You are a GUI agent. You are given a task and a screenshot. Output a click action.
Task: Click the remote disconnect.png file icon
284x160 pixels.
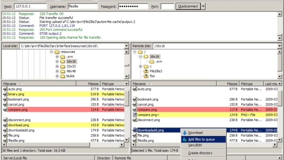point(135,120)
